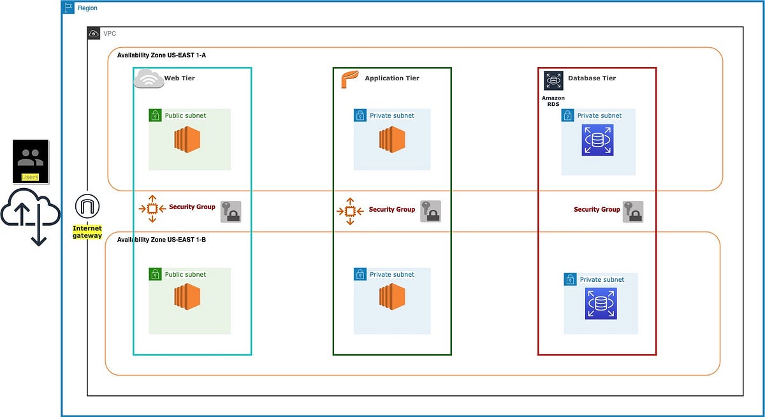Click the green padlock on zone 1-B Public subnet label
This screenshot has height=417, width=765.
click(155, 274)
